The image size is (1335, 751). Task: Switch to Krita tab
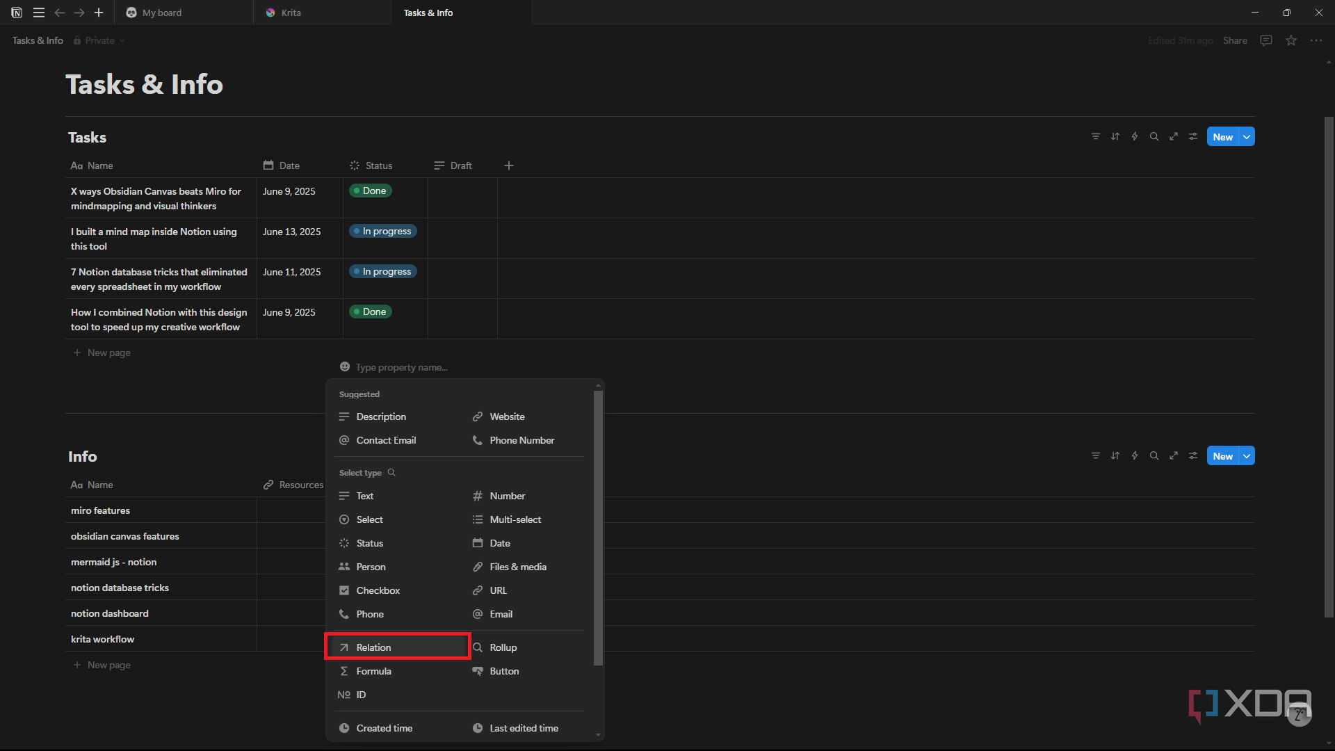coord(323,13)
